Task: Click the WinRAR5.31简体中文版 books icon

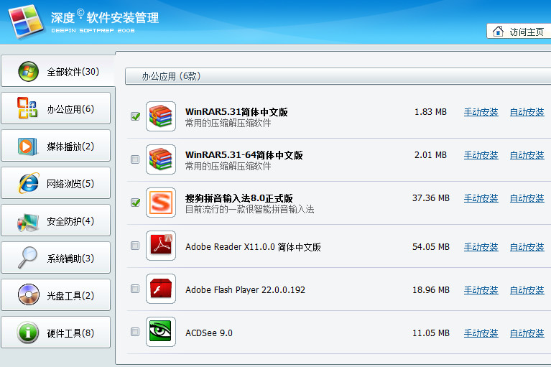Action: (x=161, y=116)
